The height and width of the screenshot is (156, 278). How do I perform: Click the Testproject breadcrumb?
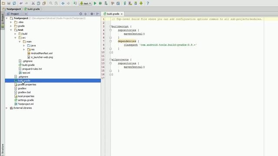(12, 9)
